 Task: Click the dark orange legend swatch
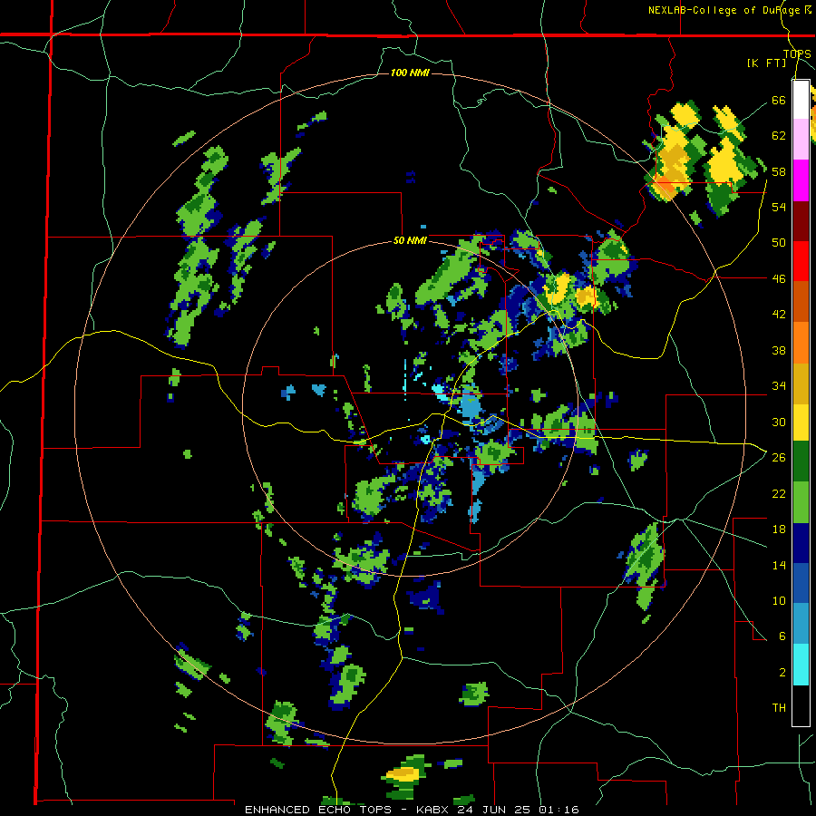coord(801,302)
